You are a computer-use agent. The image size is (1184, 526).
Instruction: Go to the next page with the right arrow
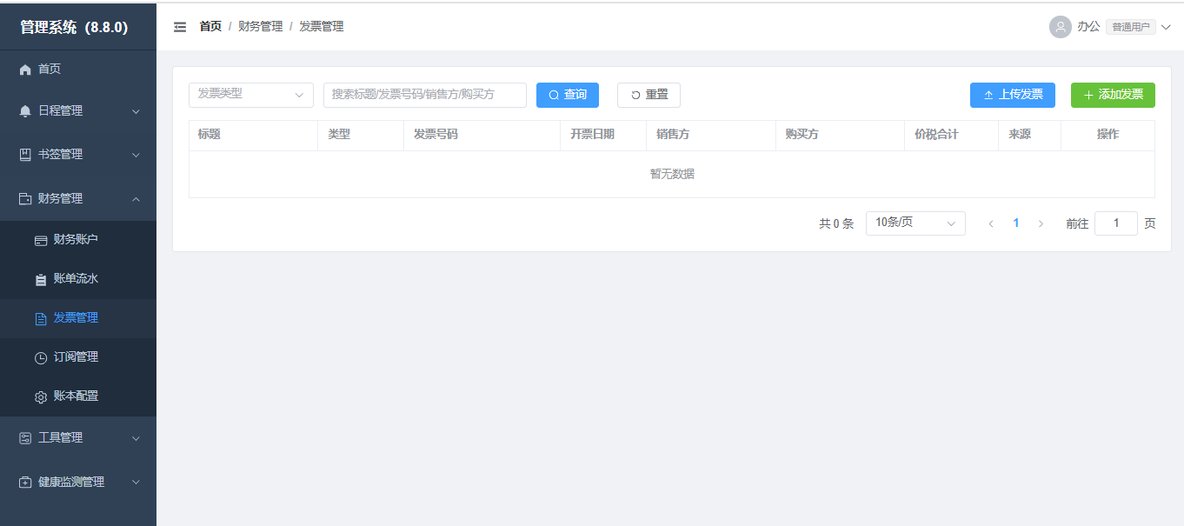pos(1041,223)
